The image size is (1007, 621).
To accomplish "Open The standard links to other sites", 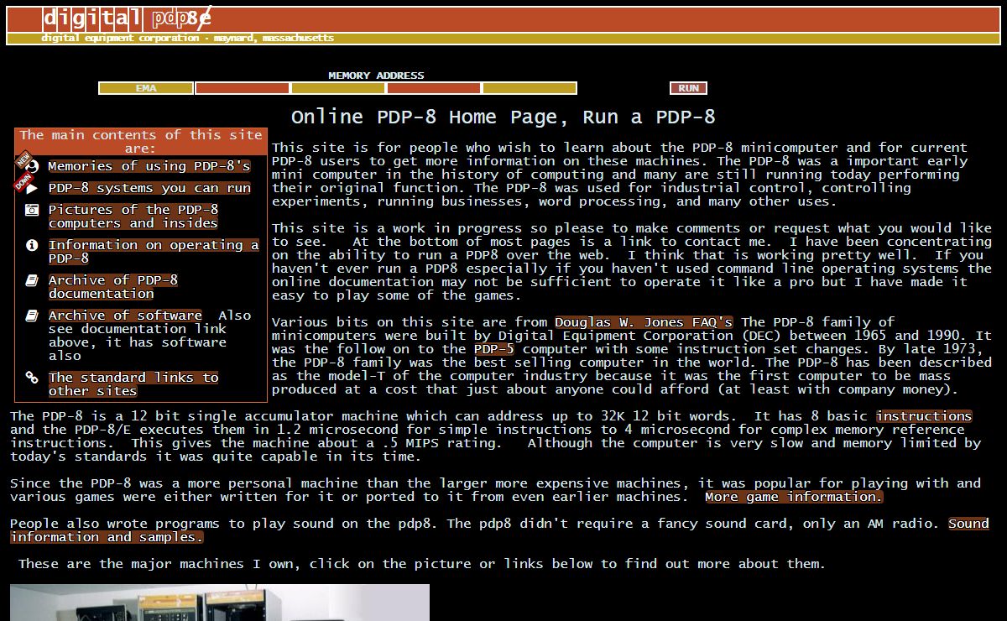I will click(133, 384).
